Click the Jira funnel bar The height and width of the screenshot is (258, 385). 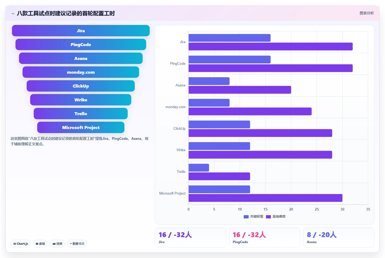pyautogui.click(x=81, y=31)
